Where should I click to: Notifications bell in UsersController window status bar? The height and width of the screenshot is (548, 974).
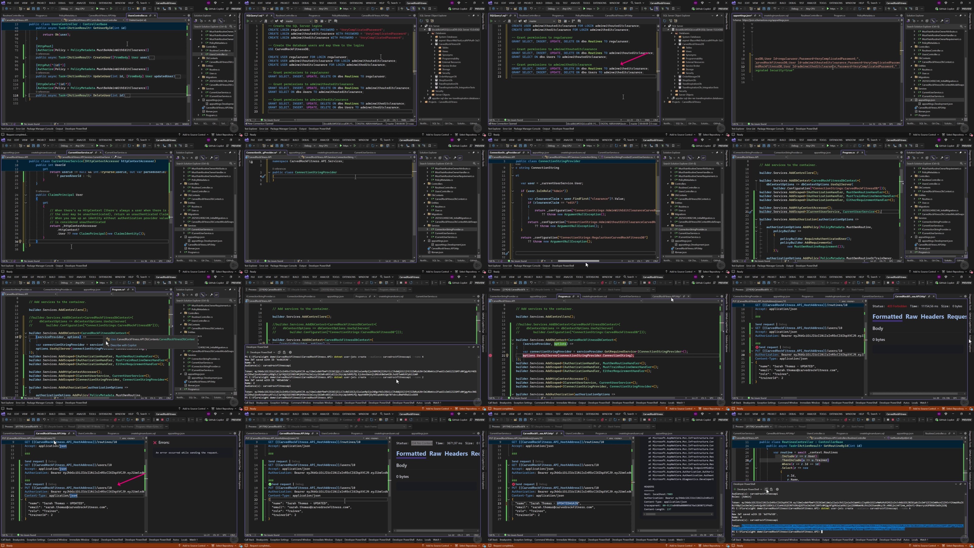pyautogui.click(x=240, y=135)
